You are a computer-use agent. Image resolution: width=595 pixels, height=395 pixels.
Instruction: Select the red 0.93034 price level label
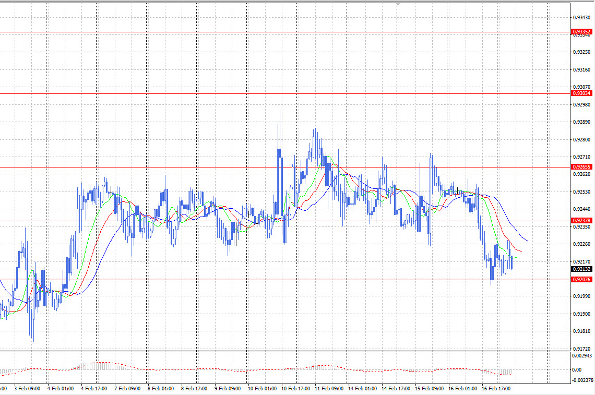tap(581, 93)
